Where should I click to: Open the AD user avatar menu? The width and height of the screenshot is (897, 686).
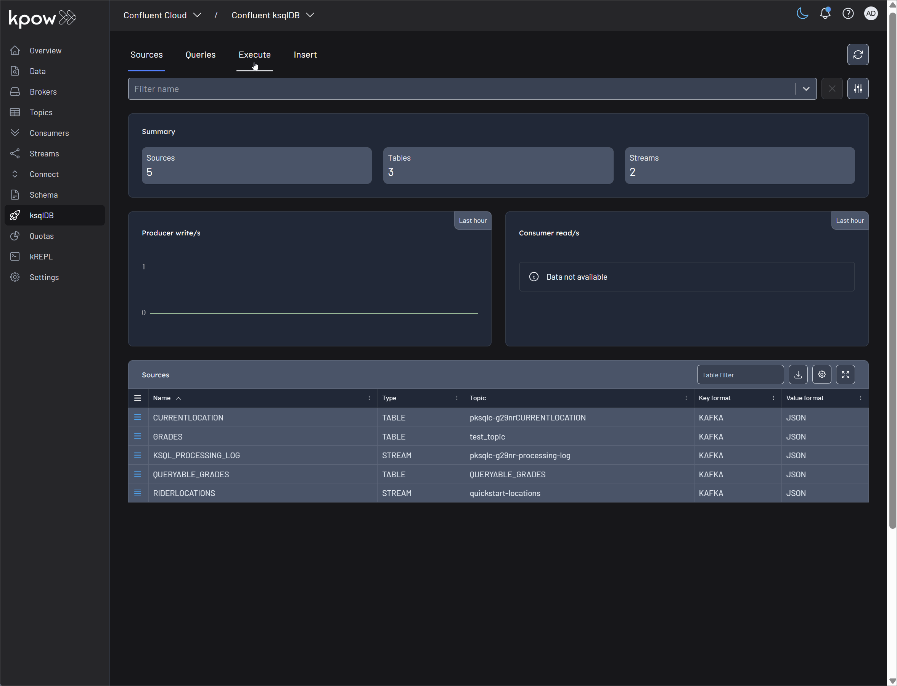(x=871, y=13)
